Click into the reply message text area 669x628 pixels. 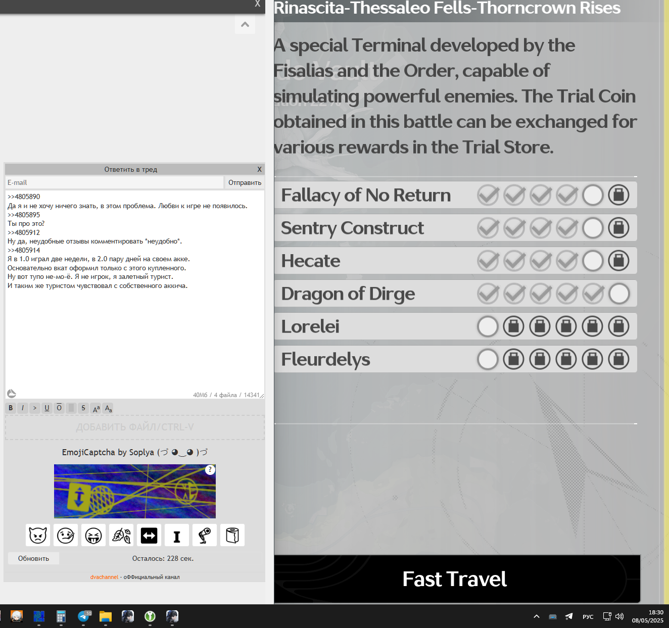(x=135, y=295)
